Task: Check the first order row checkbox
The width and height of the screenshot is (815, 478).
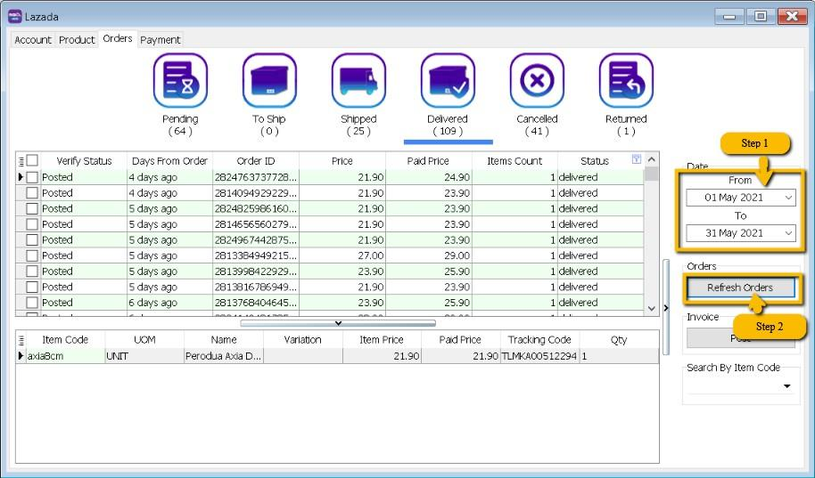Action: (32, 177)
